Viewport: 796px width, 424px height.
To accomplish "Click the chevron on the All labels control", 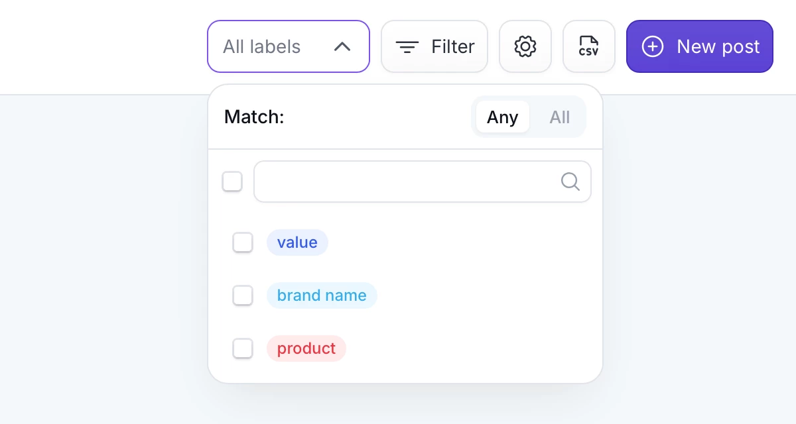I will [x=343, y=47].
